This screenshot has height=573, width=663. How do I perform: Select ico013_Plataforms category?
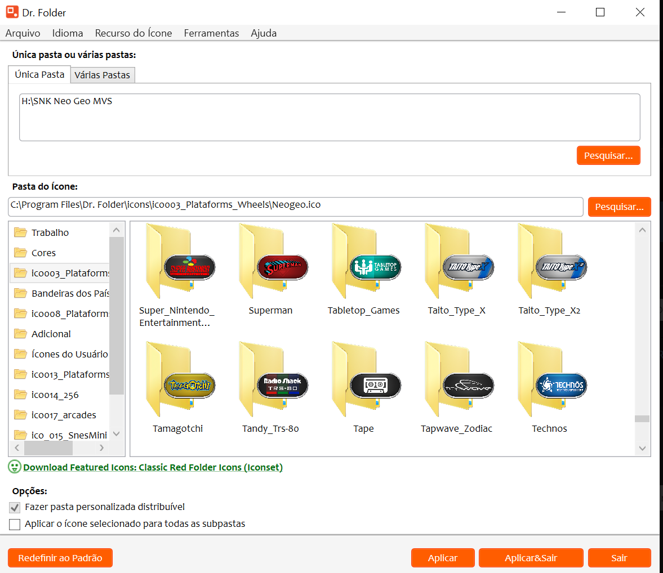pos(59,374)
